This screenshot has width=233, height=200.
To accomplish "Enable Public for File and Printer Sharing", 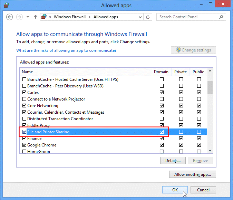I will click(x=199, y=132).
